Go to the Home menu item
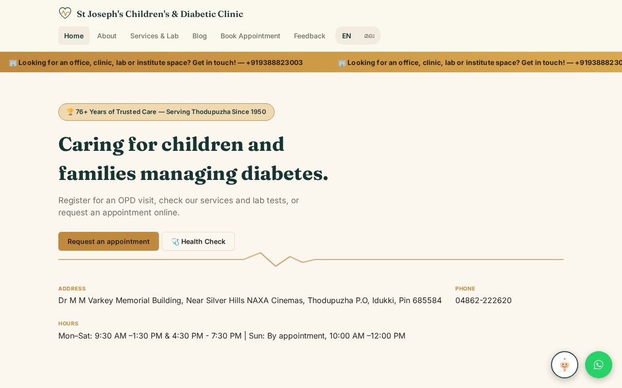The height and width of the screenshot is (388, 622). point(74,35)
